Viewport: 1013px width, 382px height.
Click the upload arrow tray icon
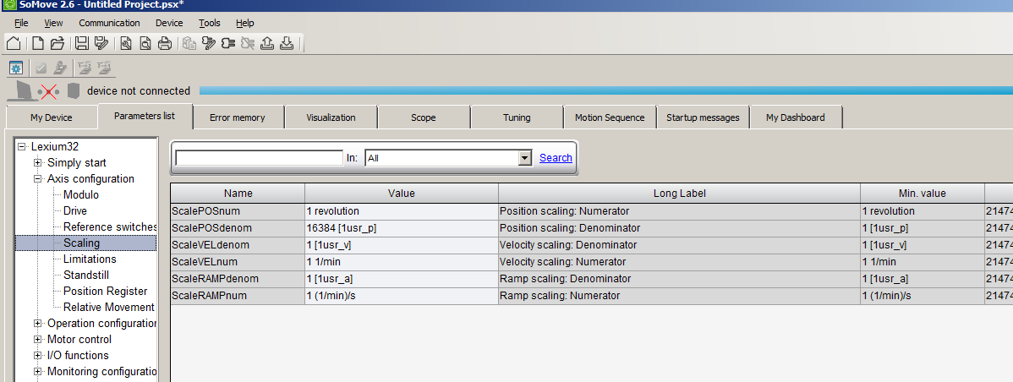pyautogui.click(x=267, y=43)
